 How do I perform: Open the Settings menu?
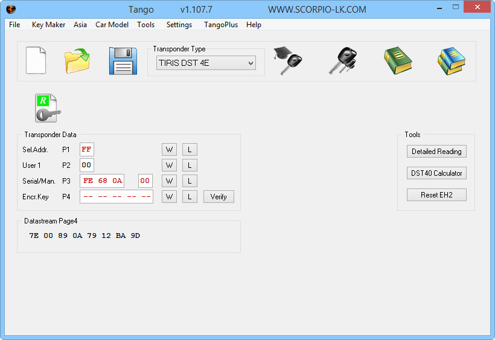tap(179, 25)
